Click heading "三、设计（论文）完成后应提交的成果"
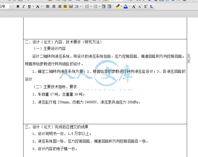Screen dimensions: 198x157 (x=57, y=127)
